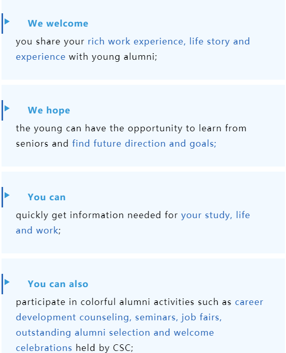Click the arrow icon beside We welcome
The height and width of the screenshot is (353, 286).
pos(7,21)
